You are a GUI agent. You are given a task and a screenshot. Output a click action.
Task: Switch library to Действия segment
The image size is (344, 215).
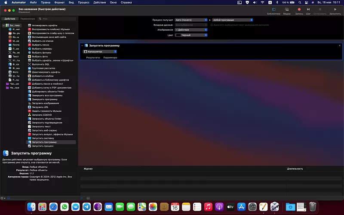9,19
